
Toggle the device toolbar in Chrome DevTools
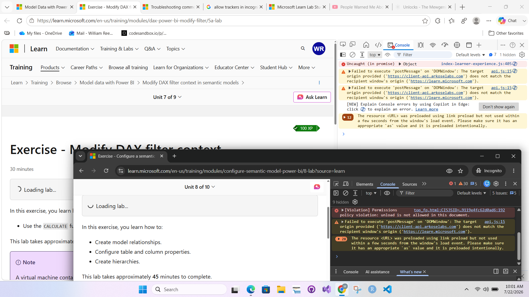[x=345, y=184]
